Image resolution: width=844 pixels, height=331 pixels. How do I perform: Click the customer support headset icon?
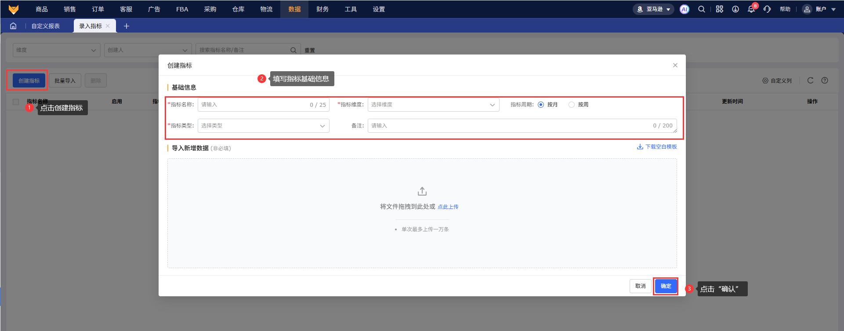click(x=767, y=9)
